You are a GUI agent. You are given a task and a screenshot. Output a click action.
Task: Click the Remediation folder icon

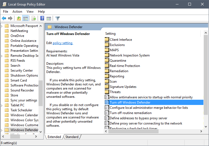[107, 71]
